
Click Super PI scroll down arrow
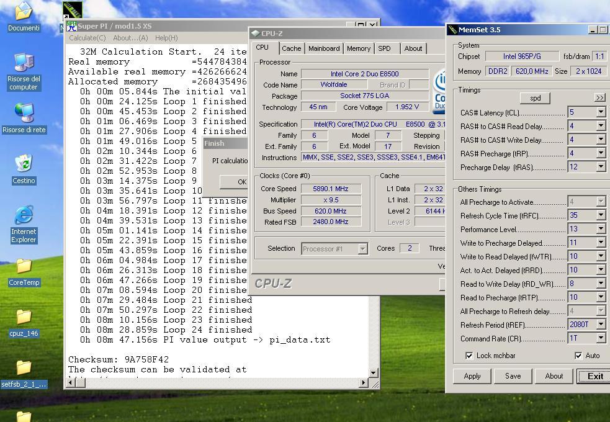(373, 372)
